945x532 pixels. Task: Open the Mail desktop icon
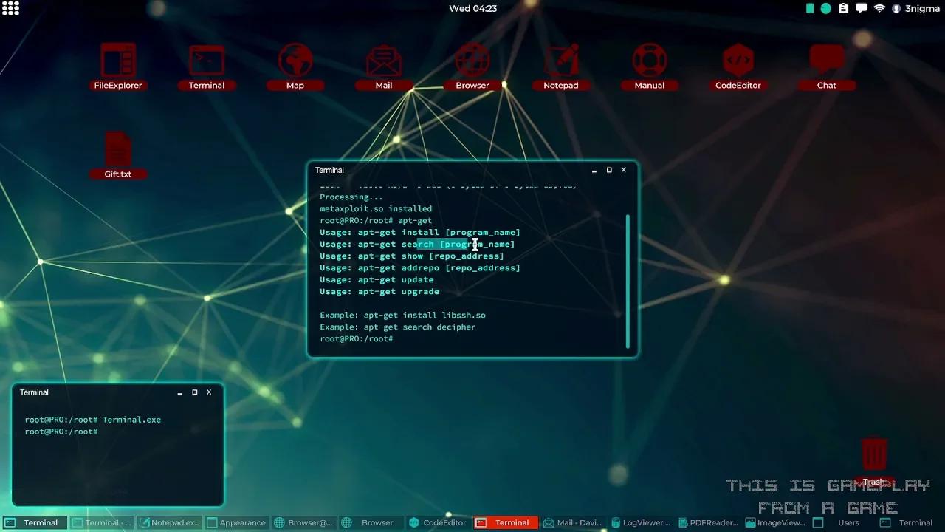[x=384, y=66]
